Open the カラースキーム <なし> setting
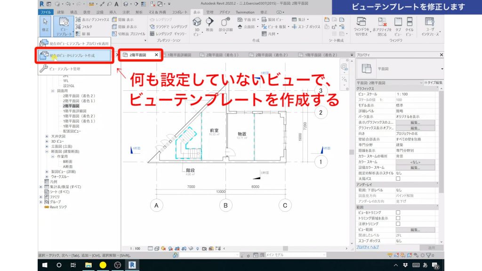The image size is (482, 271). click(416, 162)
